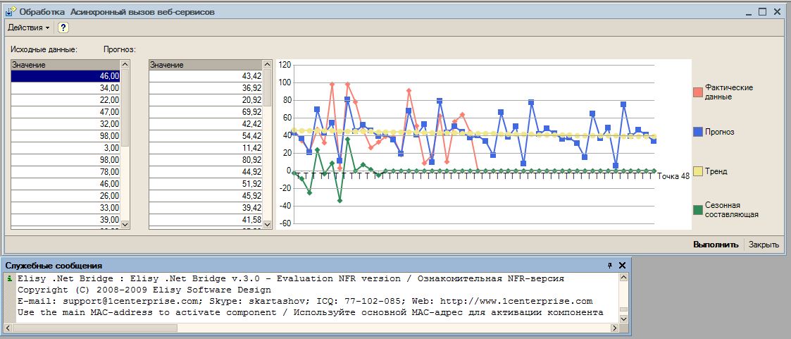Click the Фактические данные red legend swatch
Screen dimensions: 791x339
tap(698, 92)
